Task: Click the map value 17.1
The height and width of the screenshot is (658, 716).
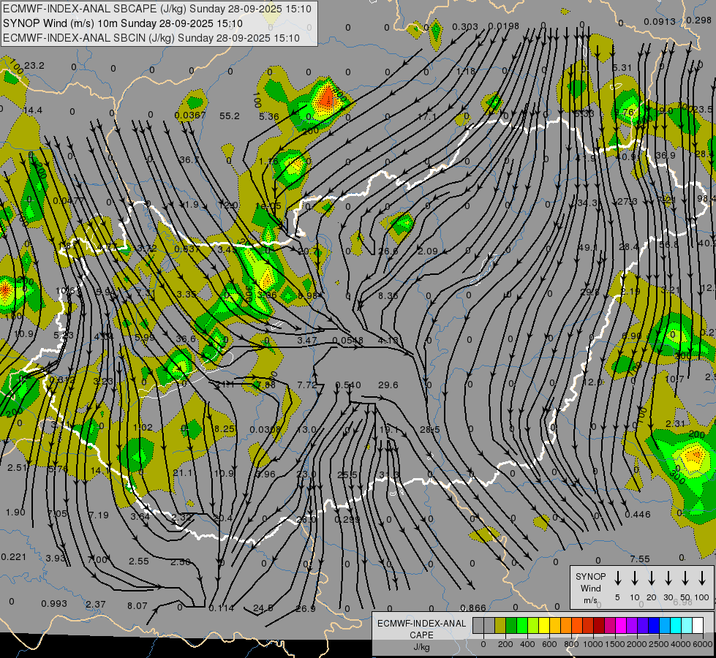Action: (426, 117)
